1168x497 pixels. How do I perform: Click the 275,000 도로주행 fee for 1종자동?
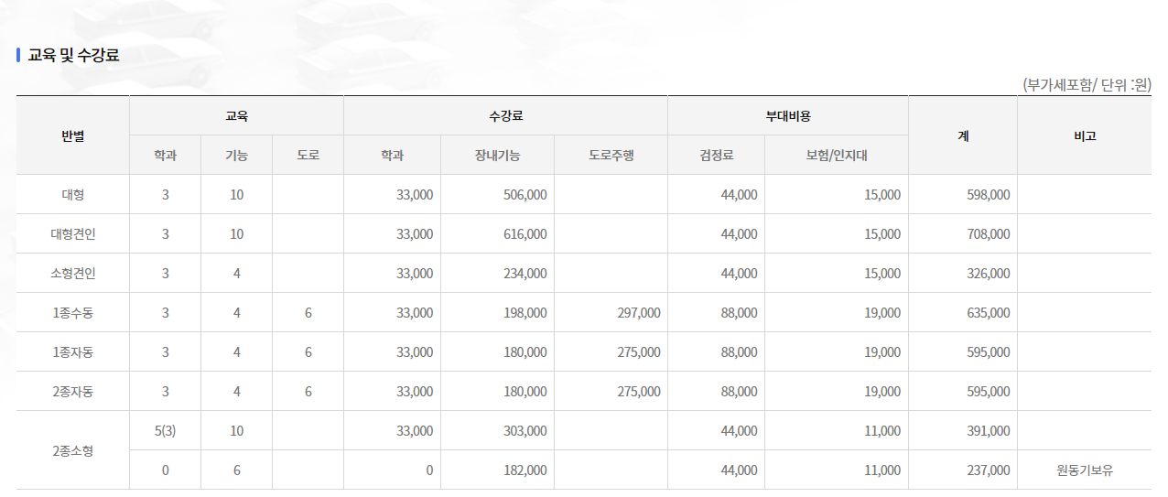pos(639,352)
